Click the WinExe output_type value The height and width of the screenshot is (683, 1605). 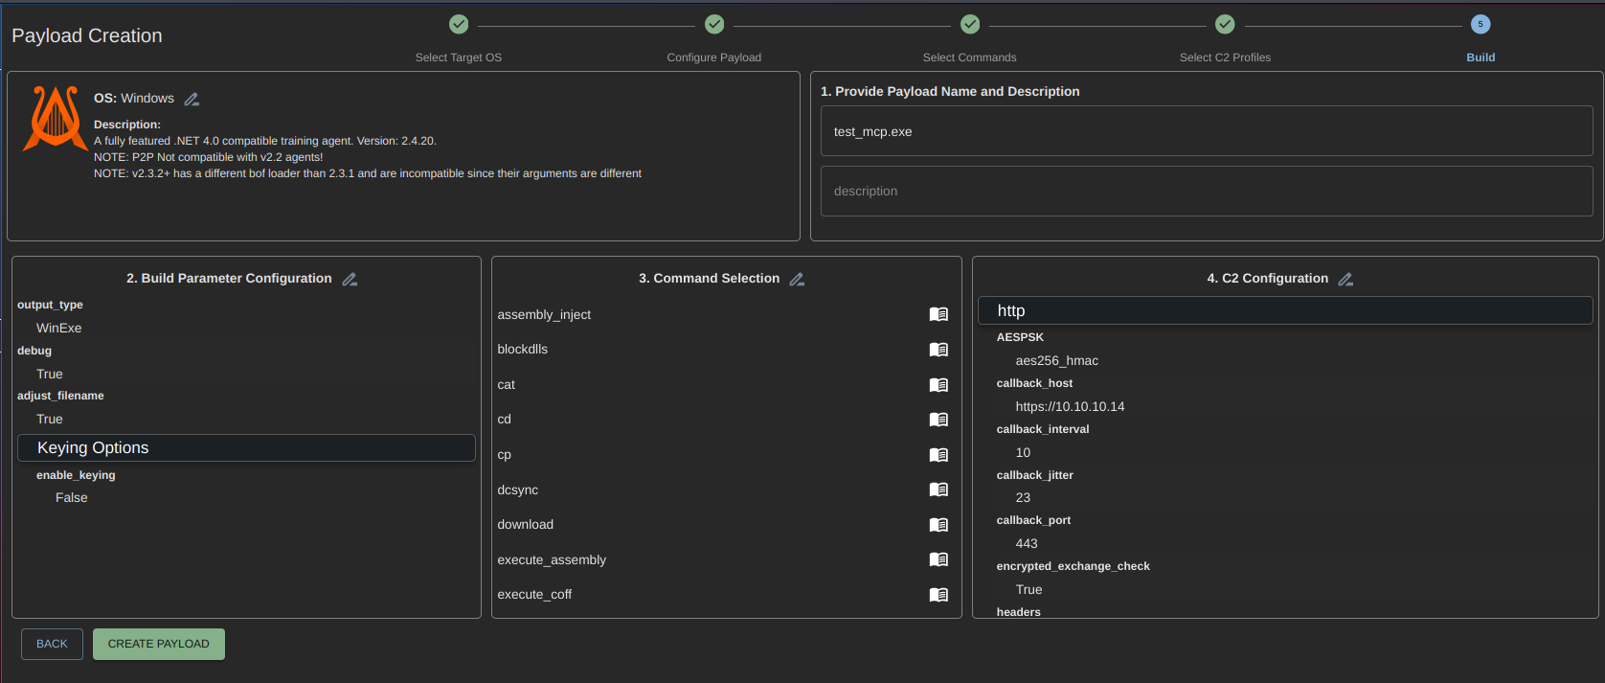point(59,328)
